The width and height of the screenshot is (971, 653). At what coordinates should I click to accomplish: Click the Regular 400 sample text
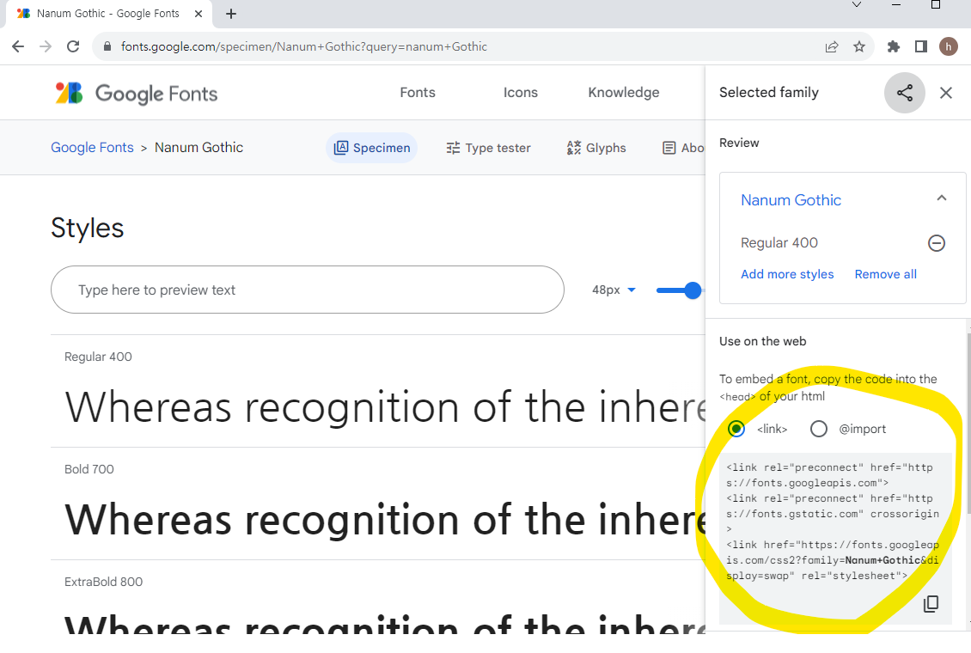click(385, 407)
